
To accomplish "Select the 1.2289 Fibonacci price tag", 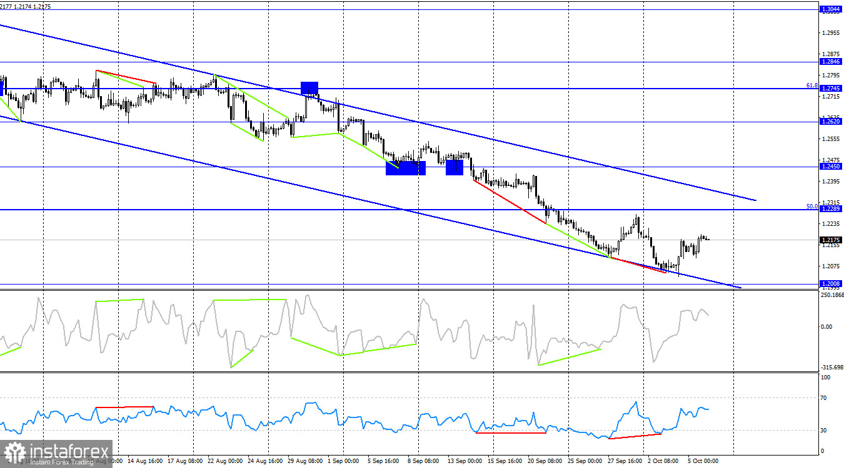I will [x=830, y=209].
